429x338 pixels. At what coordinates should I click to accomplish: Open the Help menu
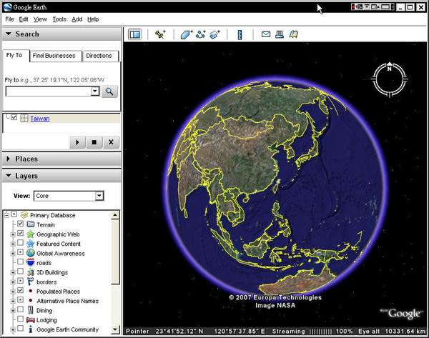pos(93,19)
